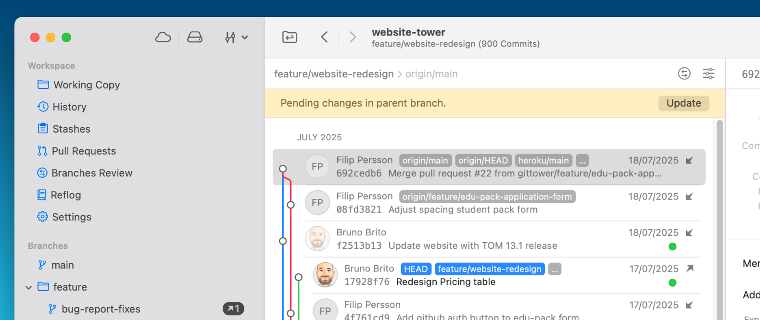Click the branch compare sync icon

tap(684, 74)
